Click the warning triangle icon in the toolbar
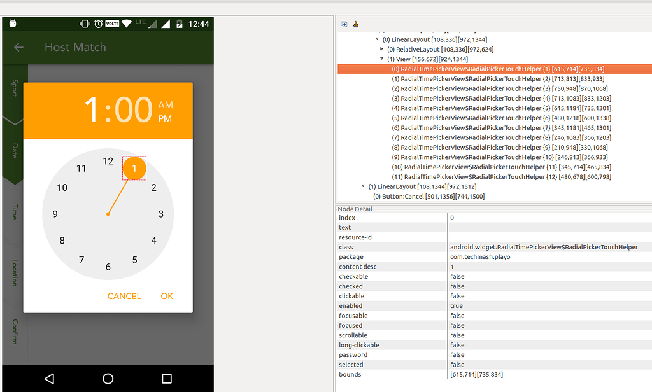 355,24
